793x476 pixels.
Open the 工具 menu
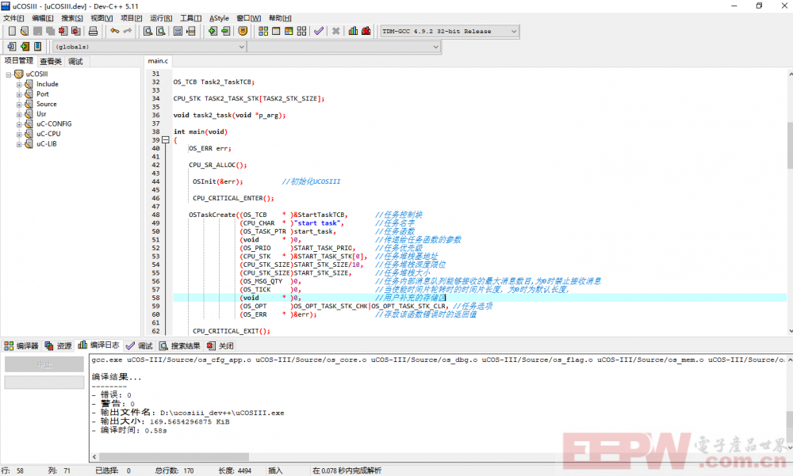pyautogui.click(x=190, y=18)
